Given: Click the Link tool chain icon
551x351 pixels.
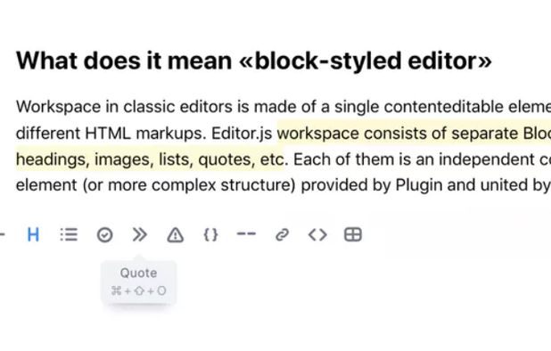Looking at the screenshot, I should [x=282, y=235].
